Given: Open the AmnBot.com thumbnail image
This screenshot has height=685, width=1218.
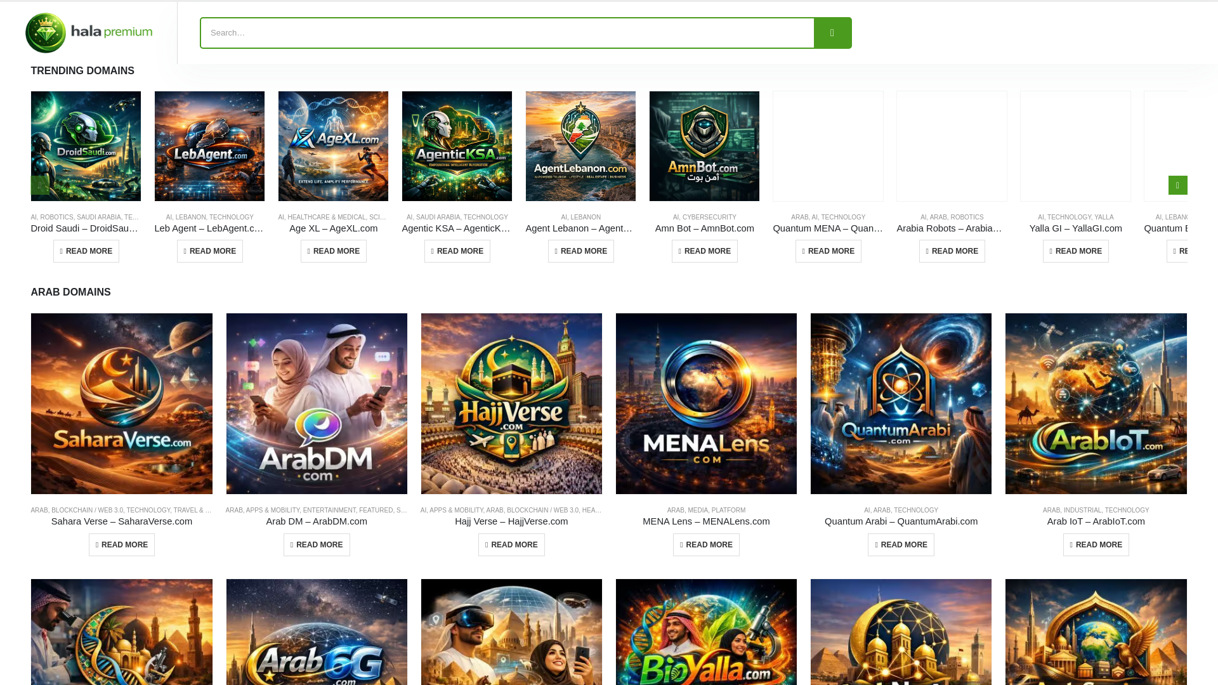Looking at the screenshot, I should (704, 146).
